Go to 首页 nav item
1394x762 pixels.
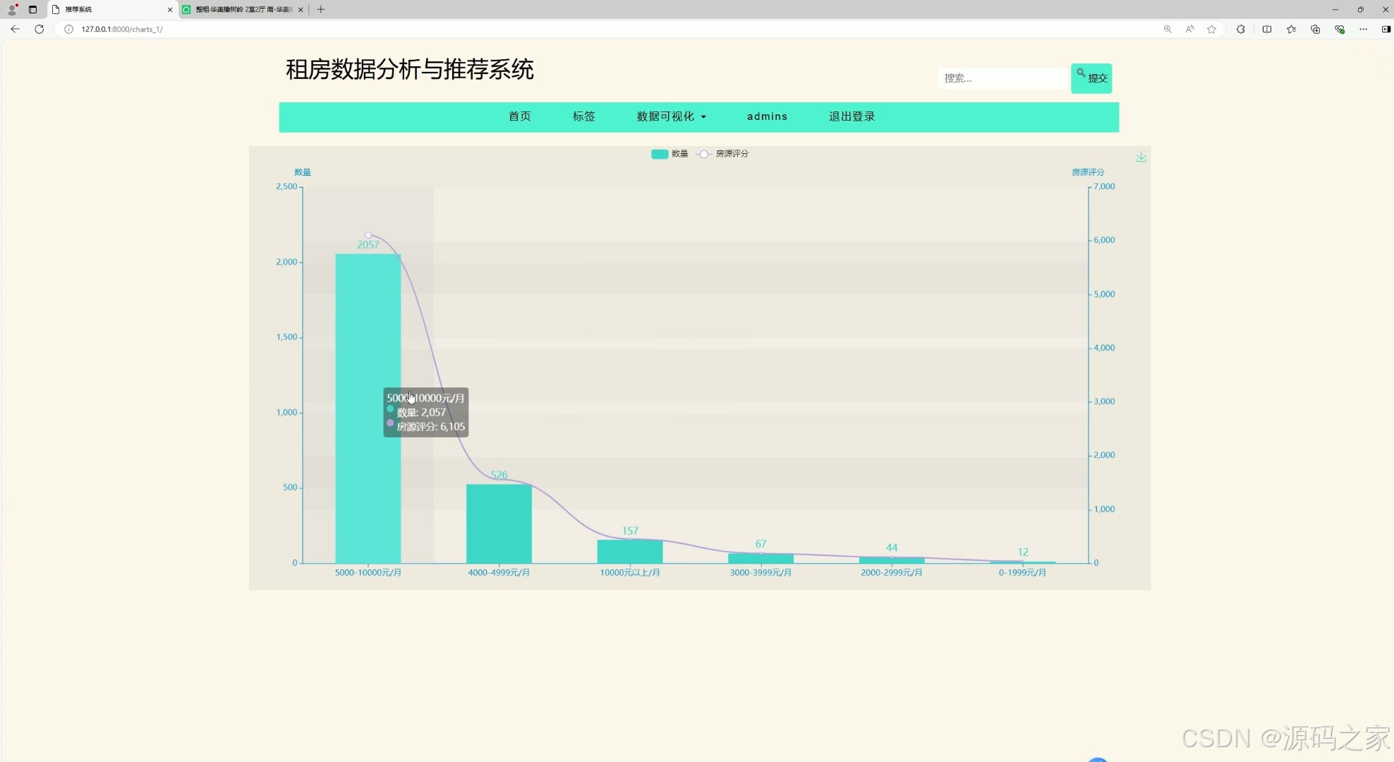click(519, 116)
